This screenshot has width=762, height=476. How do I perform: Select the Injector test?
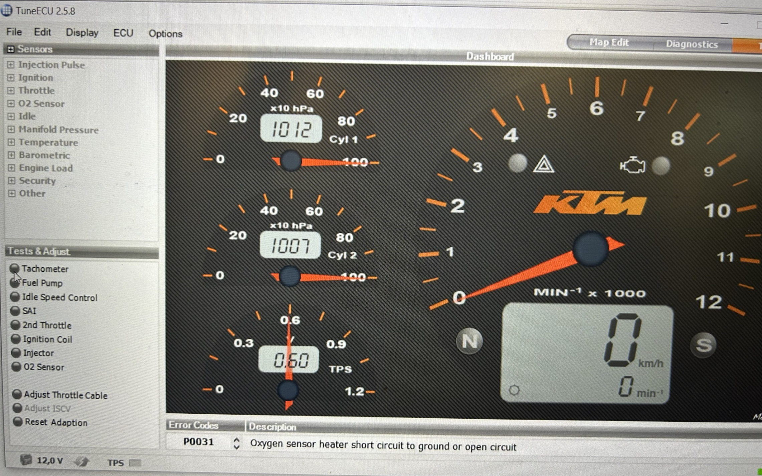point(16,352)
